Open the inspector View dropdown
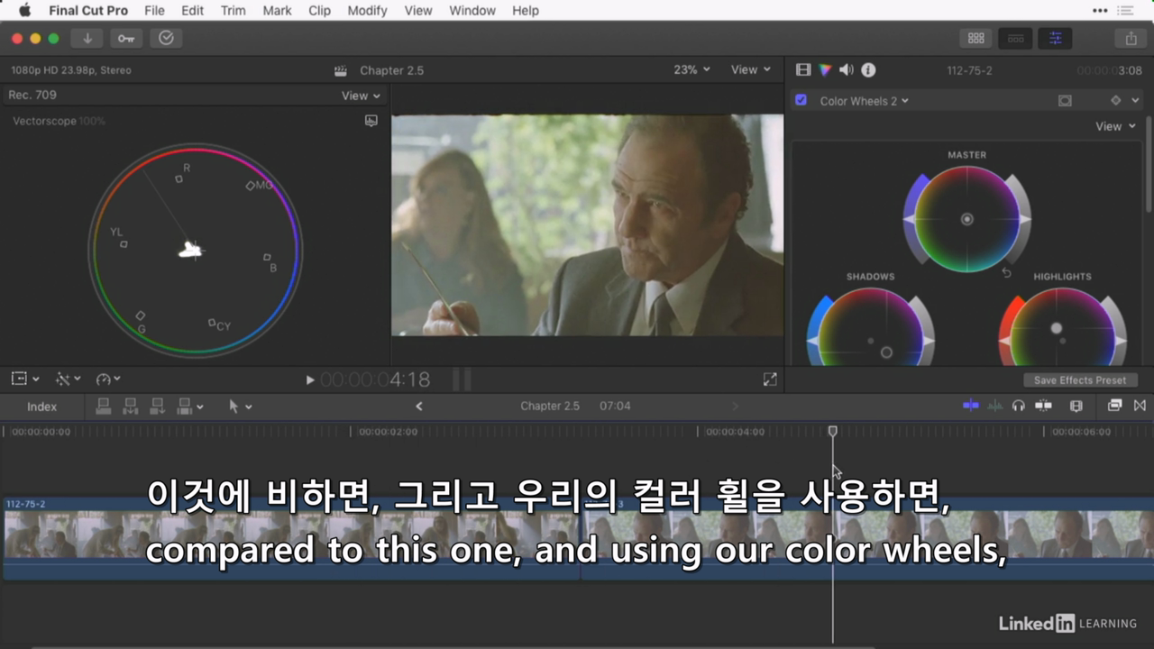This screenshot has width=1154, height=649. coord(1115,126)
